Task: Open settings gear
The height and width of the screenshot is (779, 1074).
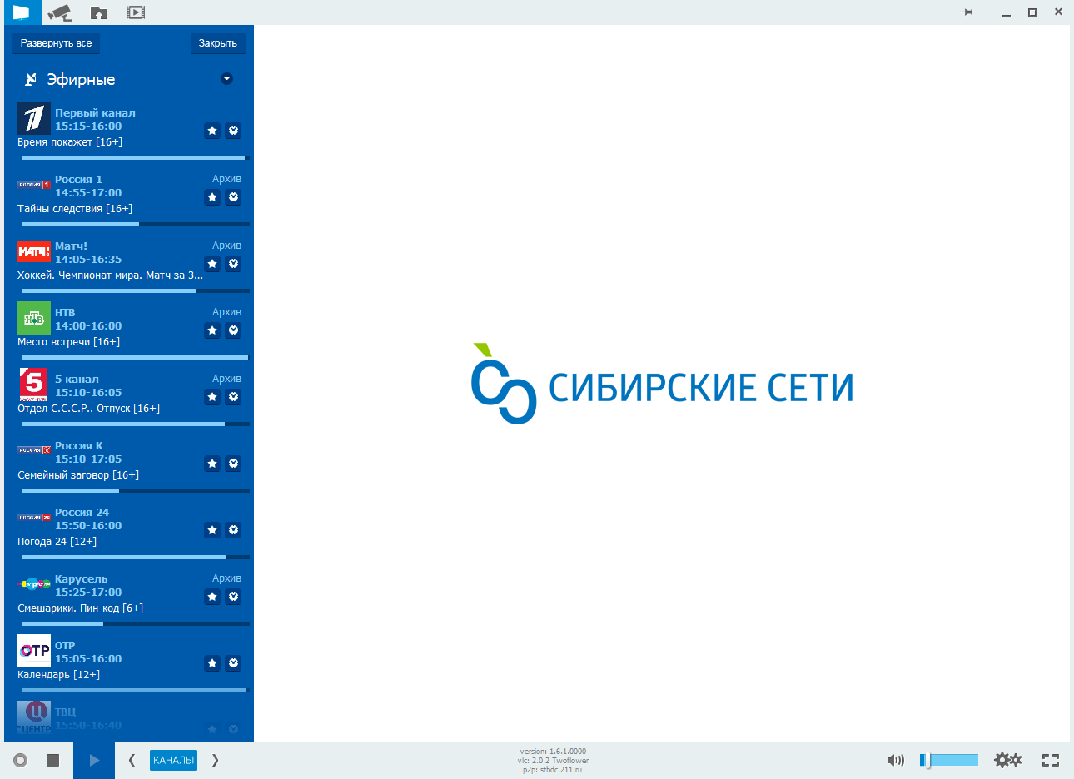Action: 1007,760
